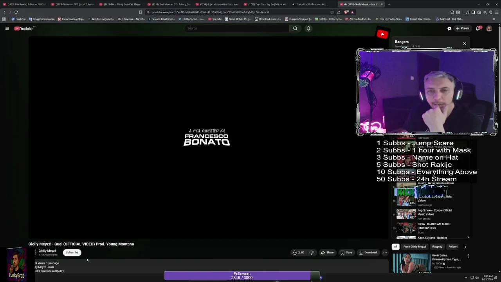
Task: Bookmark this page from address bar
Action: (140, 12)
